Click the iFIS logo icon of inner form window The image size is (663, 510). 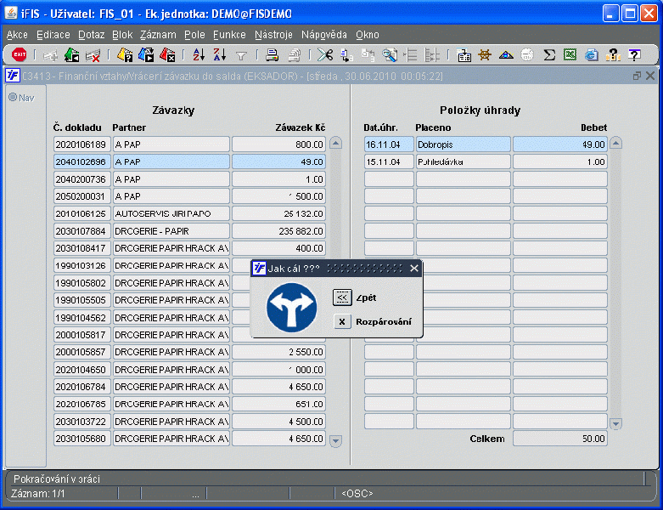click(x=12, y=76)
